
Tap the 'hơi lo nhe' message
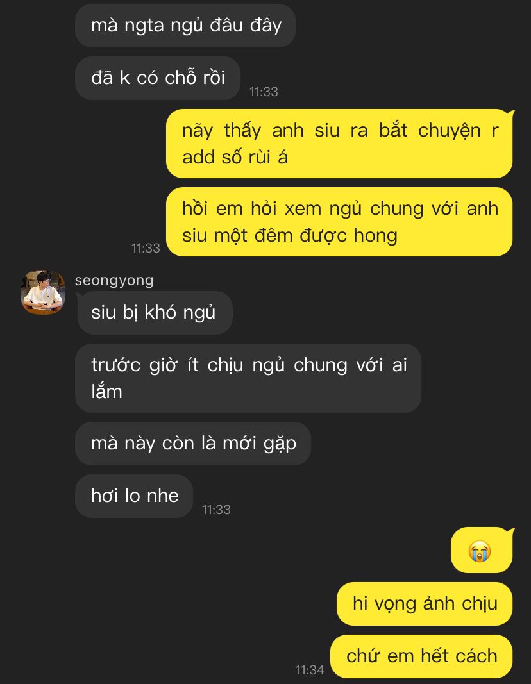135,496
